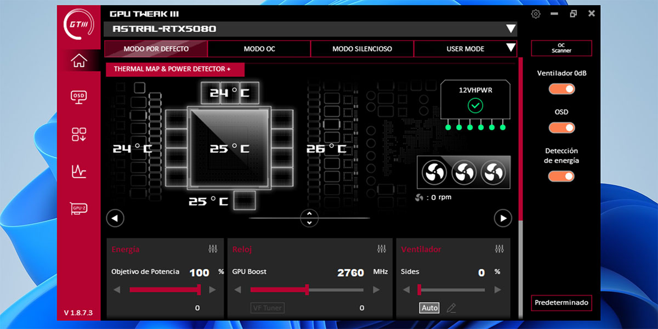Click the power target value 100

tap(200, 273)
